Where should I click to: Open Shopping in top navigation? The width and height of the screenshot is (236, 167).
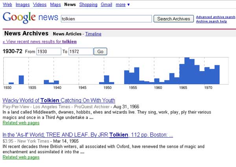88,4
